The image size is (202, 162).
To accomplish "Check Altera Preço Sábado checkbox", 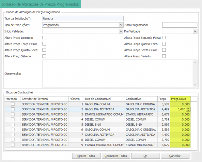I will tap(44, 56).
